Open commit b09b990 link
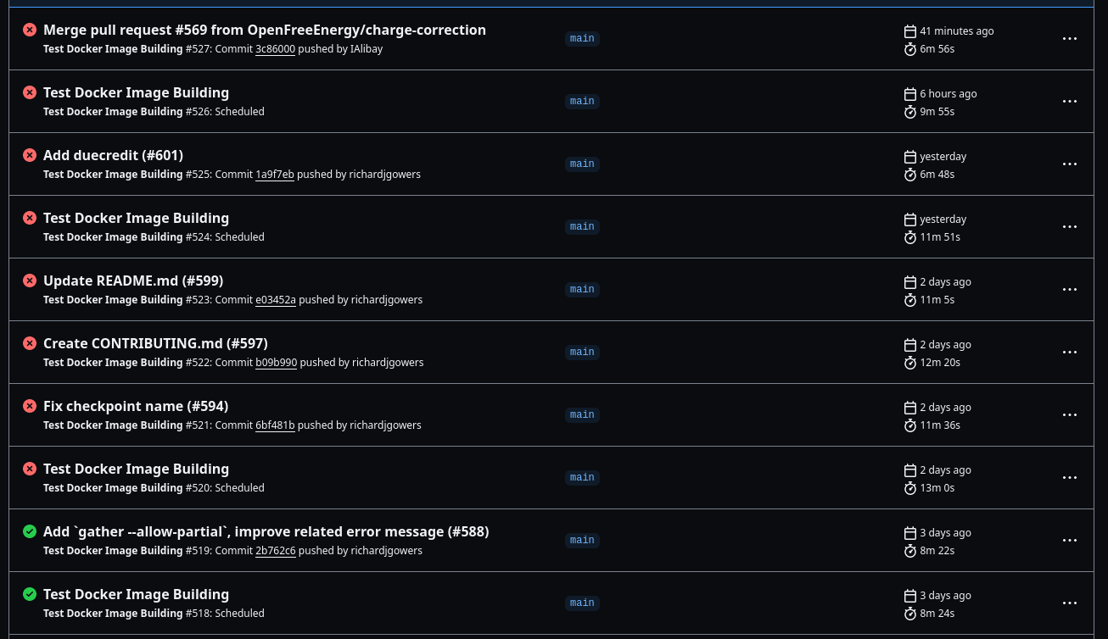The image size is (1108, 639). pos(277,363)
